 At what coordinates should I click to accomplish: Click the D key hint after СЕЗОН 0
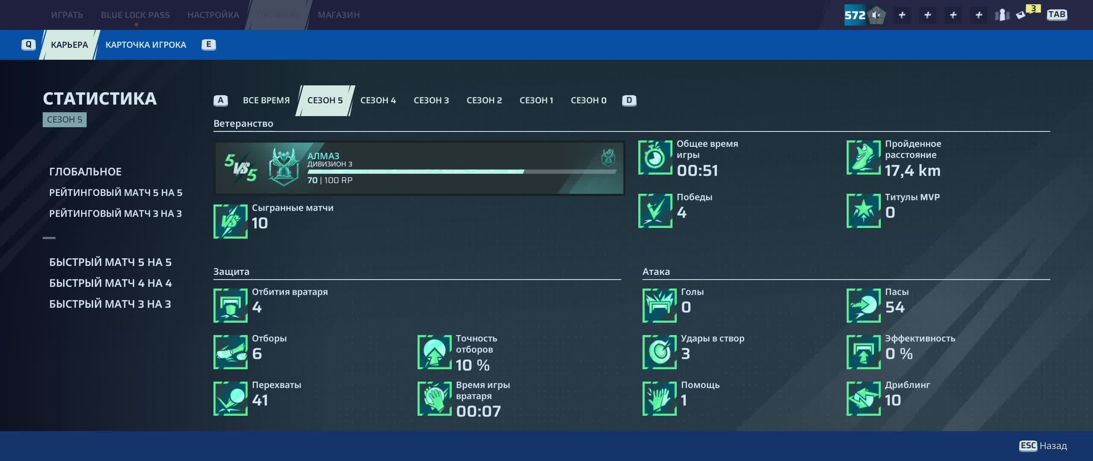(x=629, y=100)
